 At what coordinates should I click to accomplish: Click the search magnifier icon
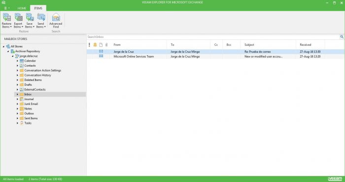coord(342,37)
